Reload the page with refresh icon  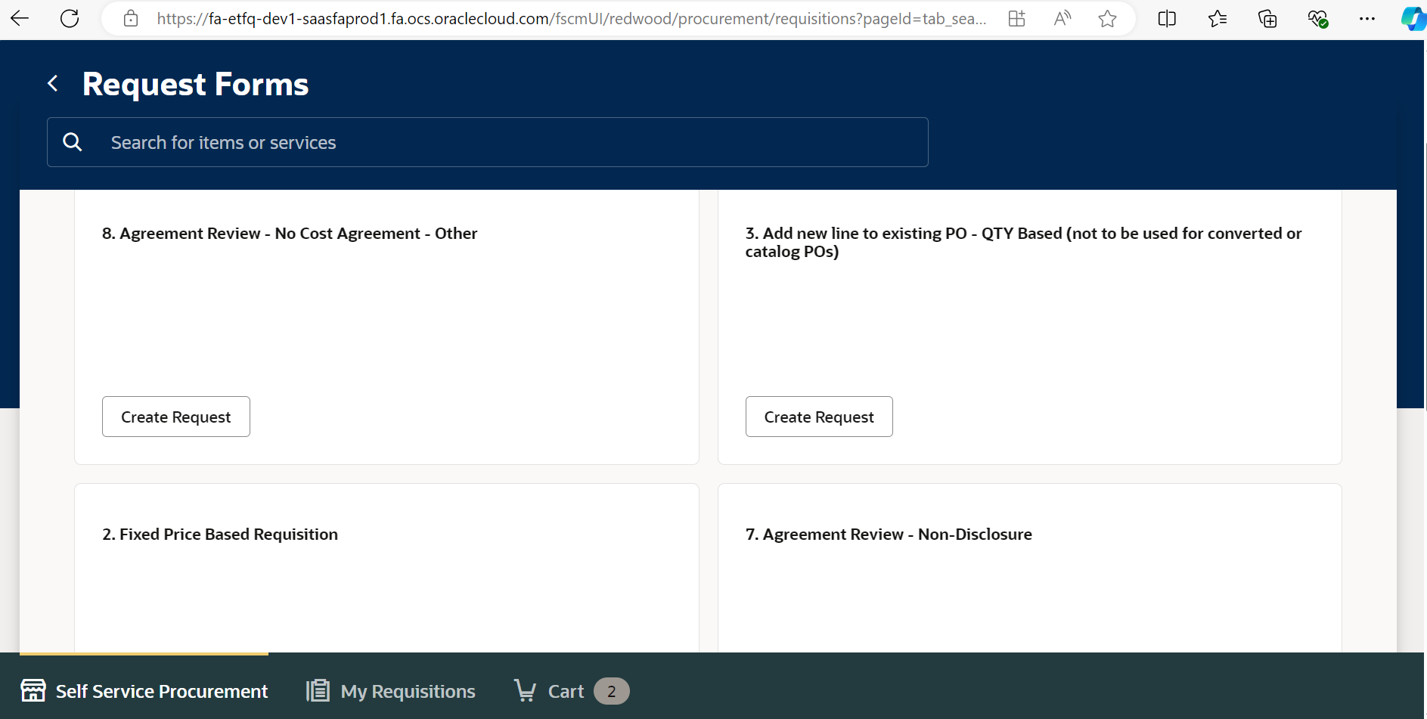click(x=70, y=19)
